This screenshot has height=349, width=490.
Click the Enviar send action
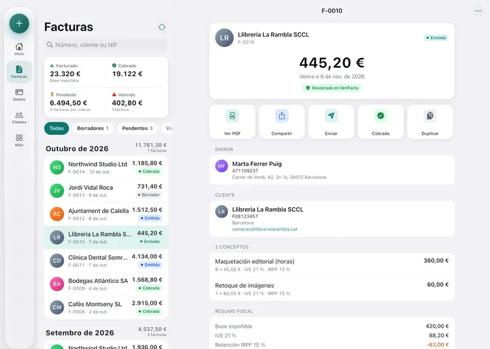coord(331,122)
